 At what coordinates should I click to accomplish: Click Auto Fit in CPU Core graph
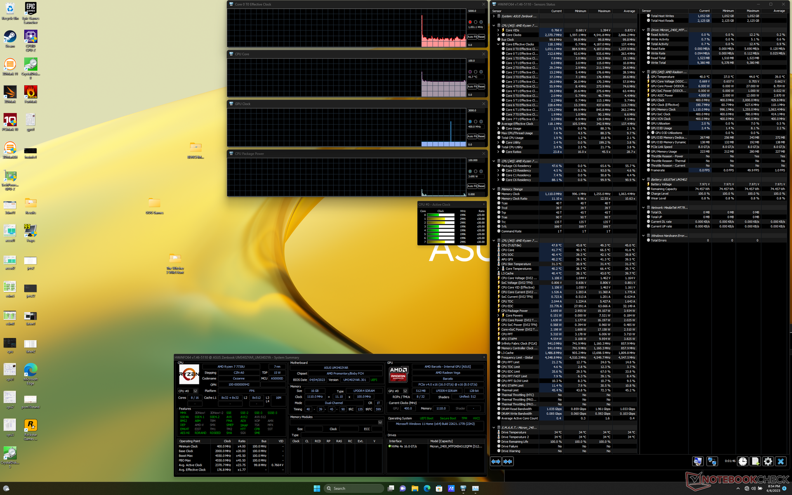coord(472,87)
